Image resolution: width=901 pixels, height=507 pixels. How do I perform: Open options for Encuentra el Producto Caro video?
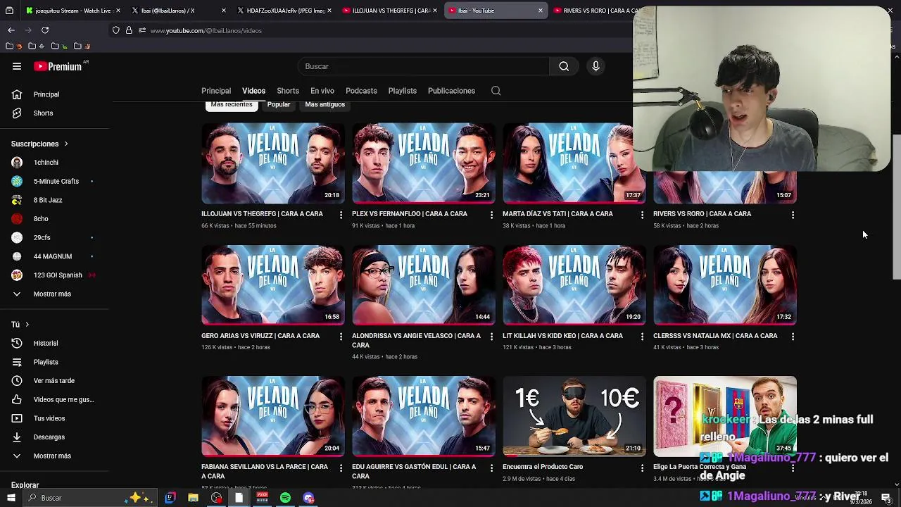click(x=642, y=468)
